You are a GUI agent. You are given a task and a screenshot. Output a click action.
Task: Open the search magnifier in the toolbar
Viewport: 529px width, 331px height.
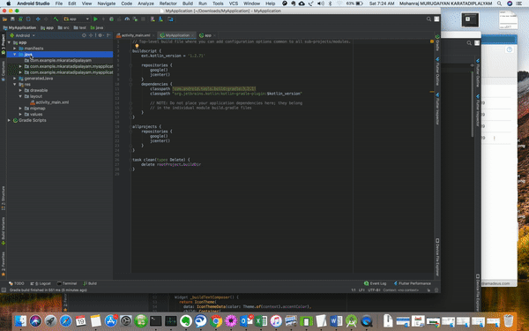click(x=428, y=19)
